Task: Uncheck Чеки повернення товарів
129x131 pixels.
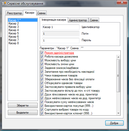Action: click(x=42, y=75)
